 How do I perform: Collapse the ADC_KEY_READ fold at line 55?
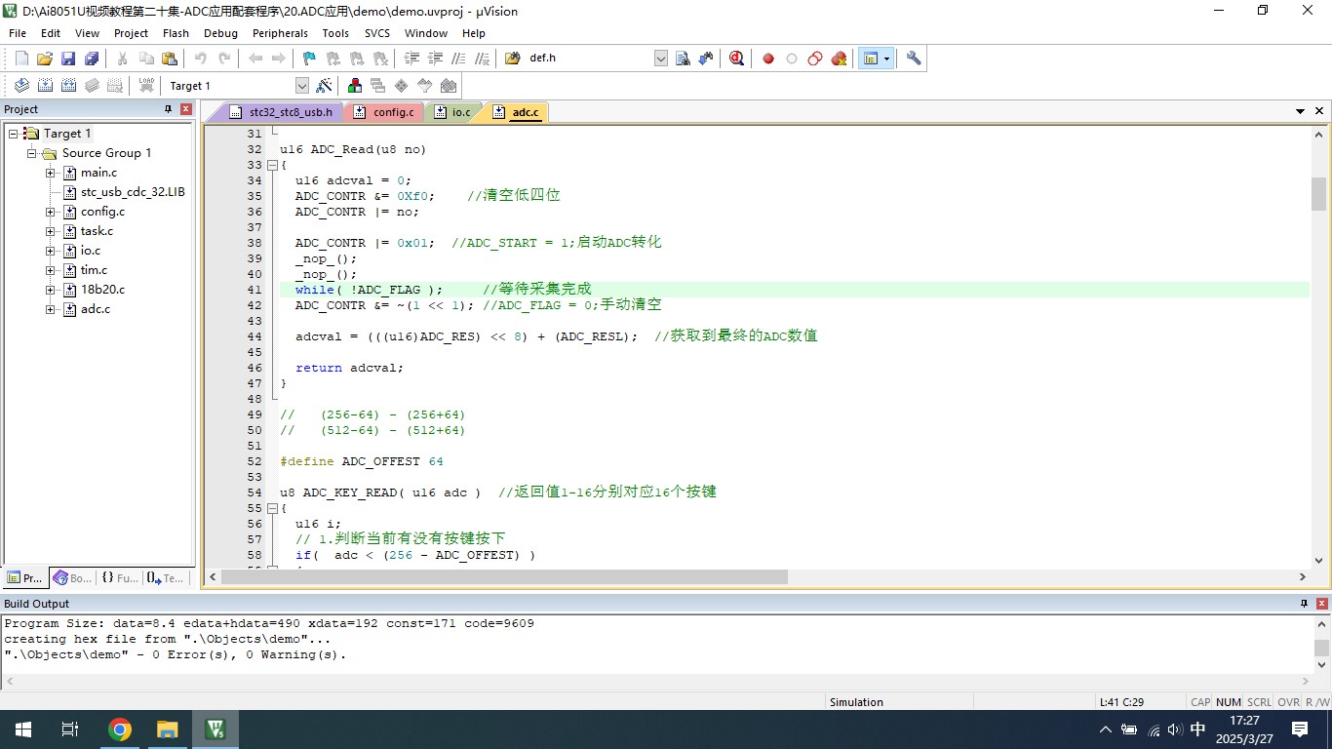[x=272, y=508]
